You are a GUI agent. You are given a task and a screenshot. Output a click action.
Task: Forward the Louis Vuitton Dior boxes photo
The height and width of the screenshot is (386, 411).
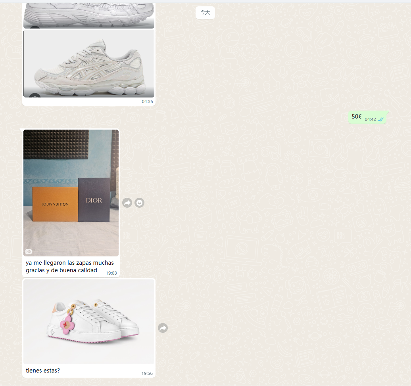[x=127, y=203]
